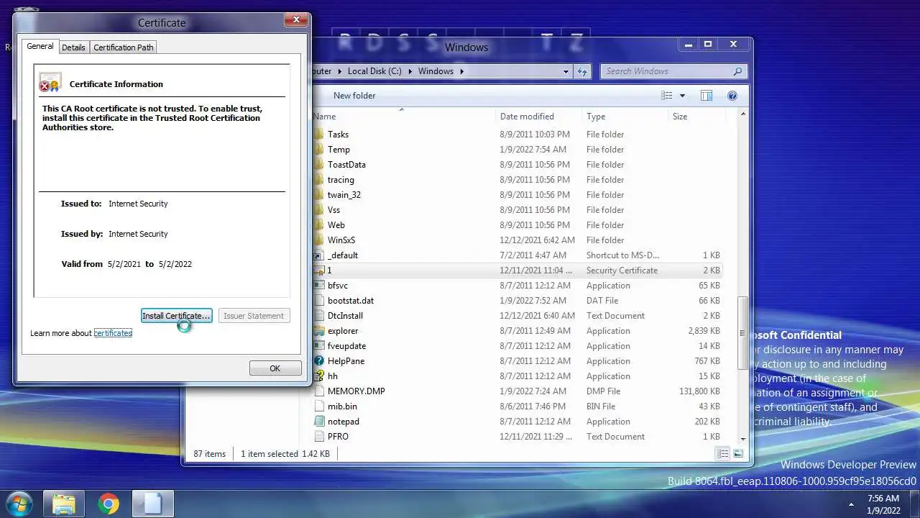Open the certificates help link
The width and height of the screenshot is (920, 518).
coord(113,333)
